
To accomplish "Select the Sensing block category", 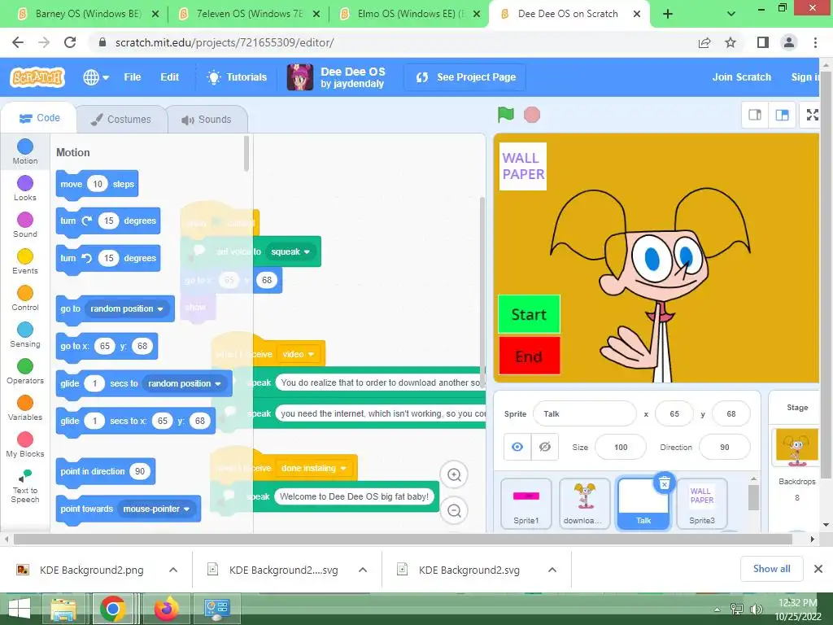I will (x=25, y=335).
